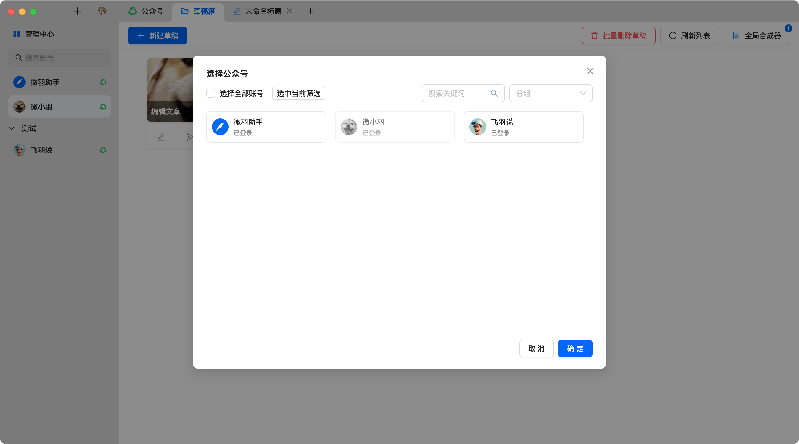Image resolution: width=799 pixels, height=444 pixels.
Task: Click the send icon under draft card
Action: pyautogui.click(x=190, y=137)
